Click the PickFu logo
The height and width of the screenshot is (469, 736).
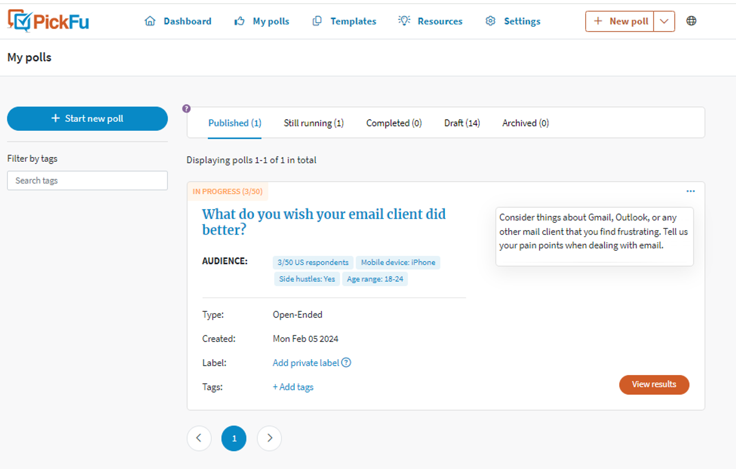pos(48,21)
